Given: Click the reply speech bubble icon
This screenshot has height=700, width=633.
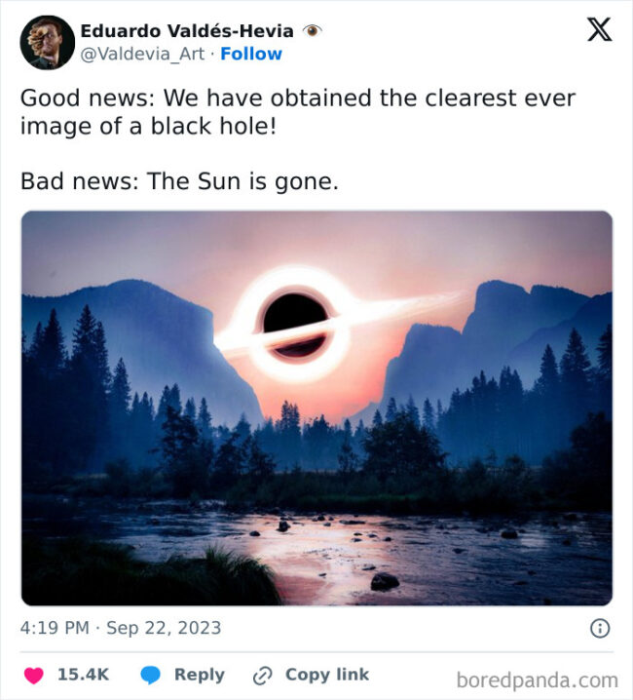Looking at the screenshot, I should 151,675.
